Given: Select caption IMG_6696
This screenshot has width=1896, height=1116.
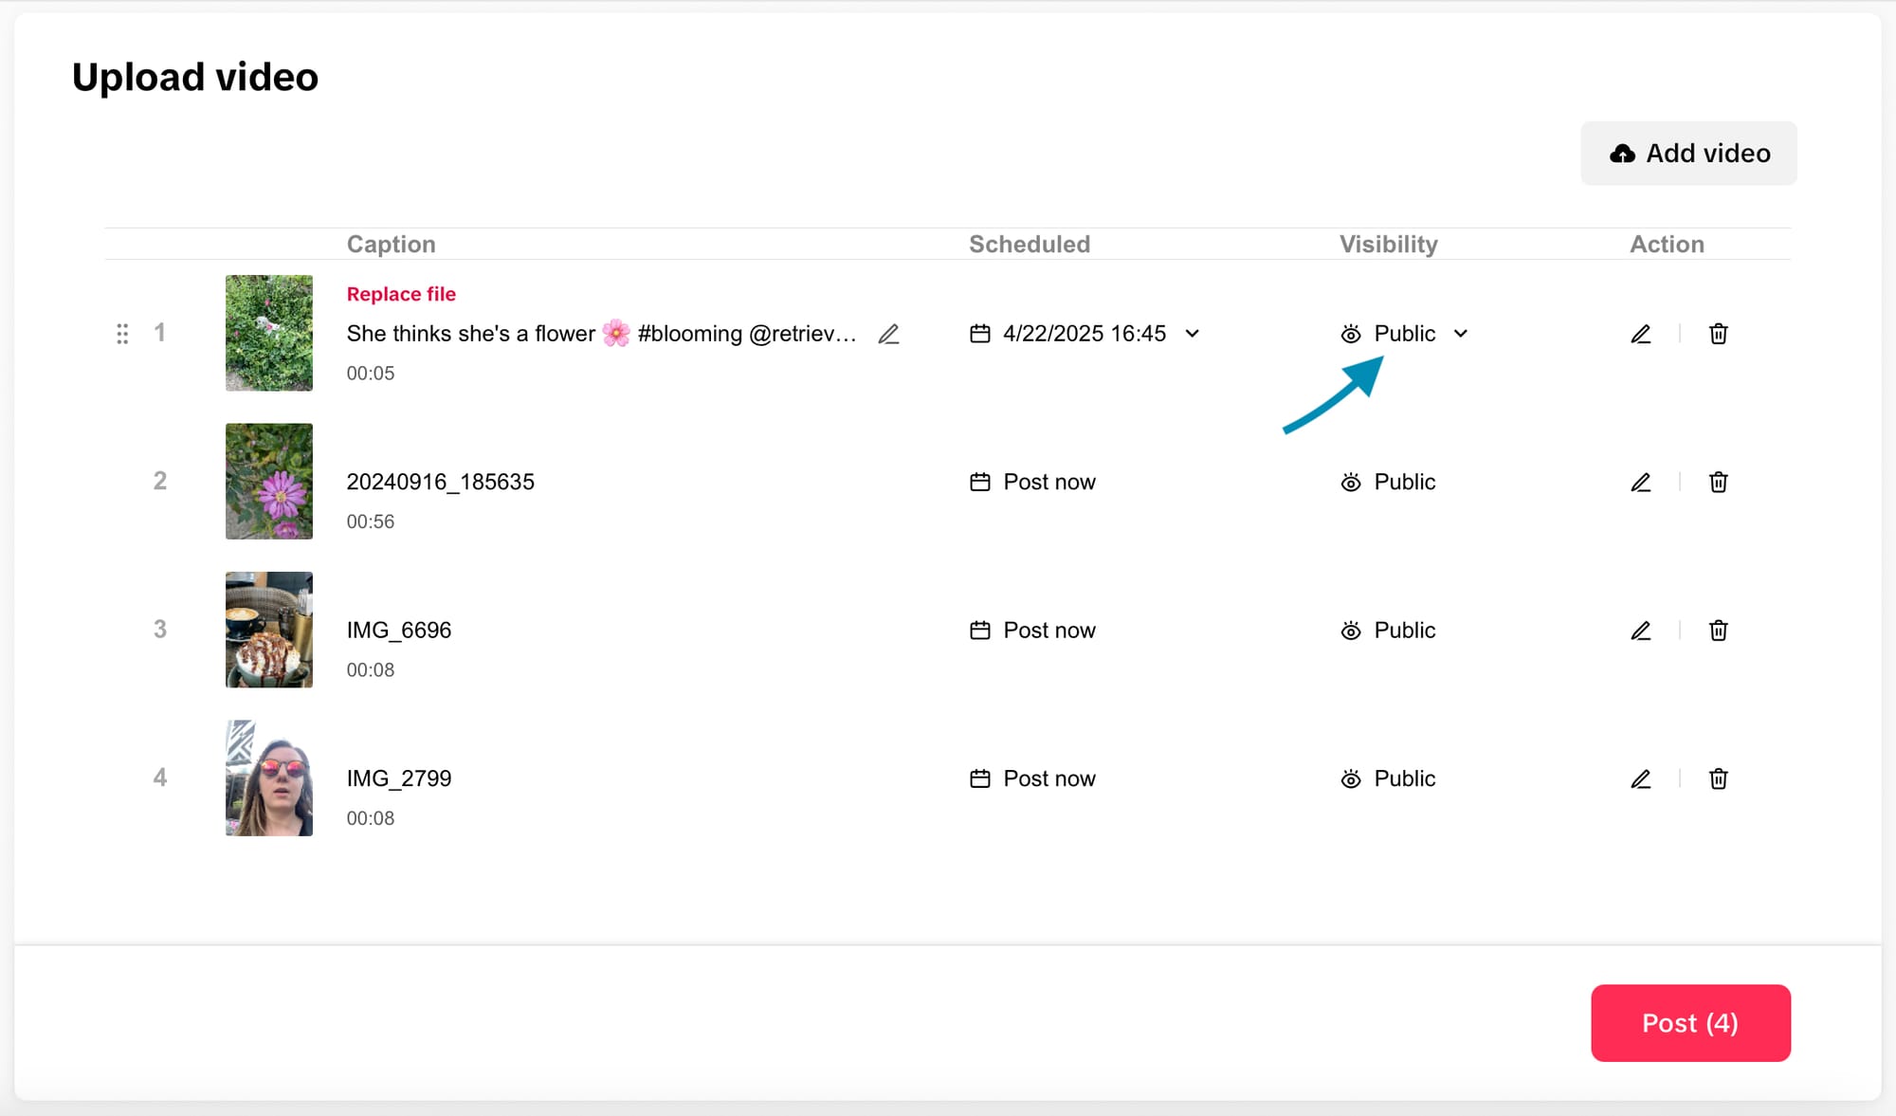Looking at the screenshot, I should (x=398, y=631).
